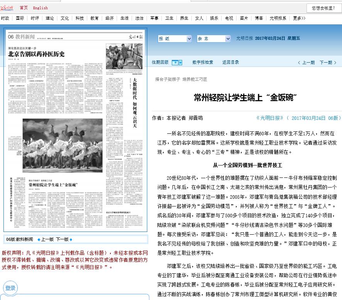The width and height of the screenshot is (342, 300).
Task: Open the 光明报系 navigation item
Action: click(278, 18)
